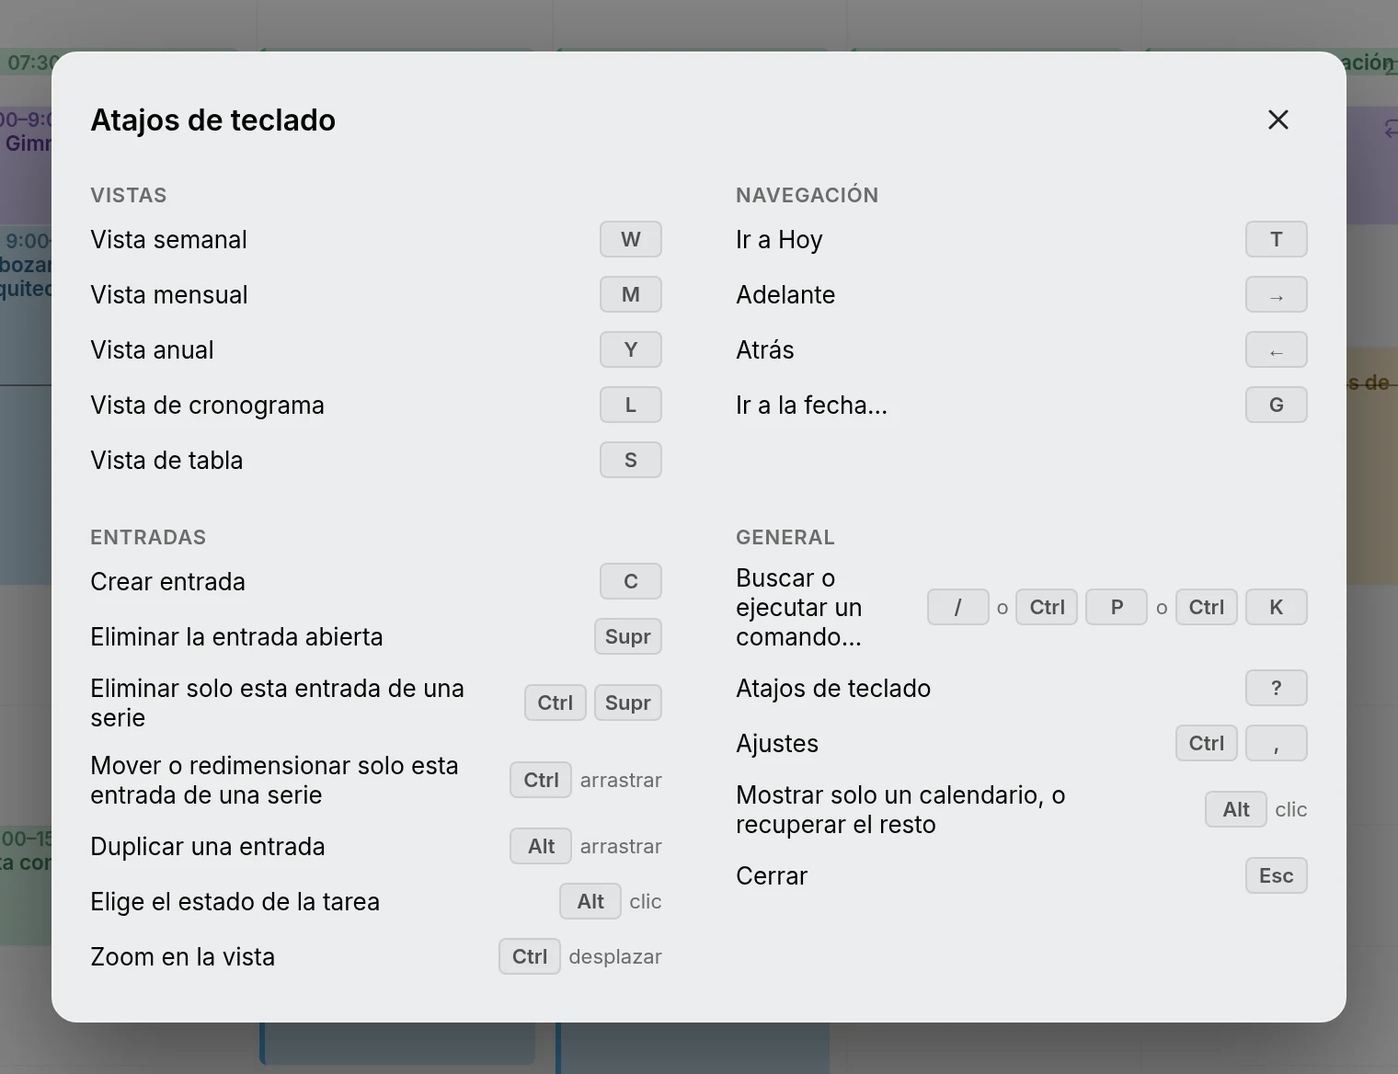
Task: Click the Elige el estado de la tarea label
Action: click(235, 902)
